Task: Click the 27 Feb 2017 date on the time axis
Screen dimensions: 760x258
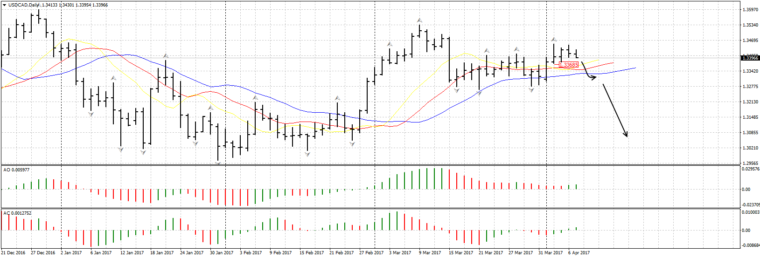Action: pyautogui.click(x=371, y=253)
